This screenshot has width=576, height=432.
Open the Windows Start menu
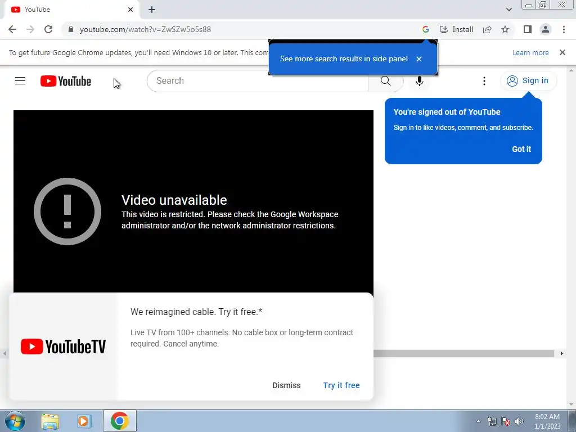[15, 421]
